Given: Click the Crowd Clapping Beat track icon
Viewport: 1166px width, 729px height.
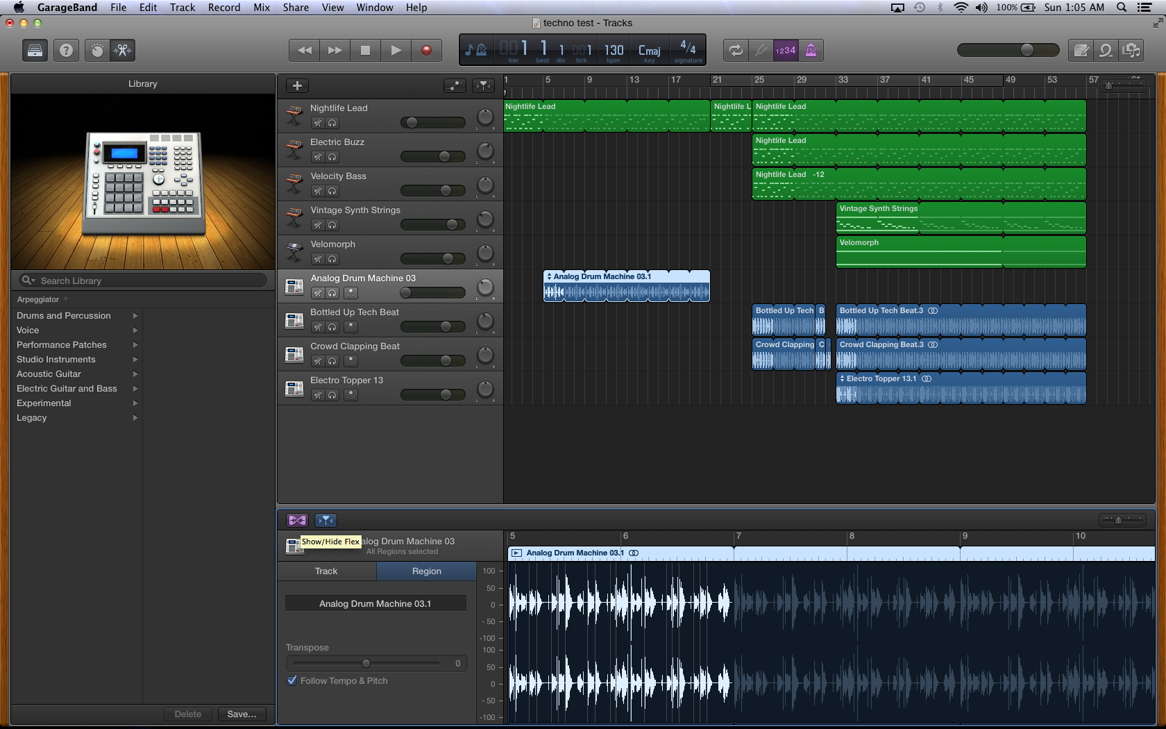Looking at the screenshot, I should tap(294, 354).
